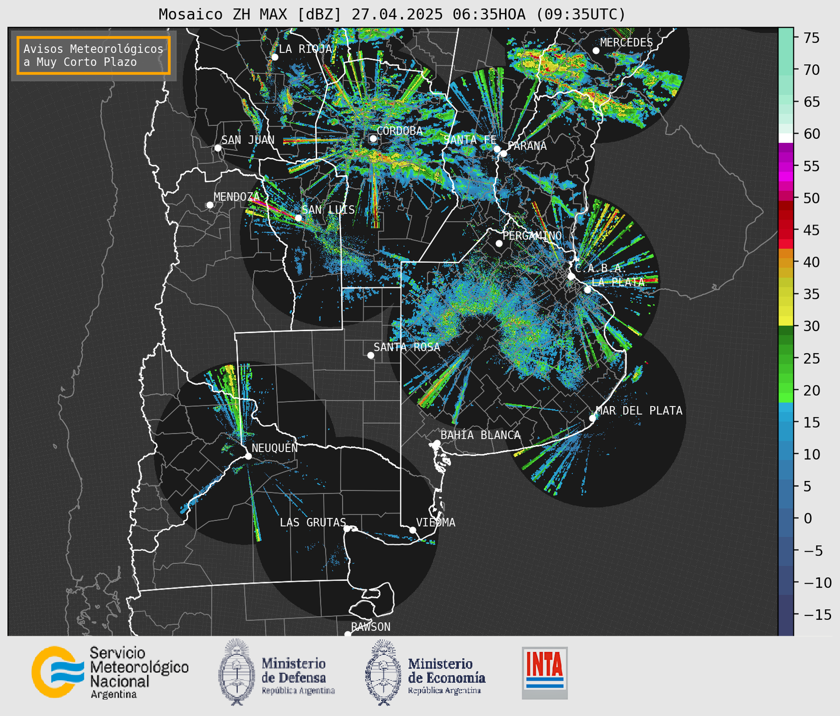Click the SANTA FE city marker dot
The image size is (840, 716).
click(497, 149)
